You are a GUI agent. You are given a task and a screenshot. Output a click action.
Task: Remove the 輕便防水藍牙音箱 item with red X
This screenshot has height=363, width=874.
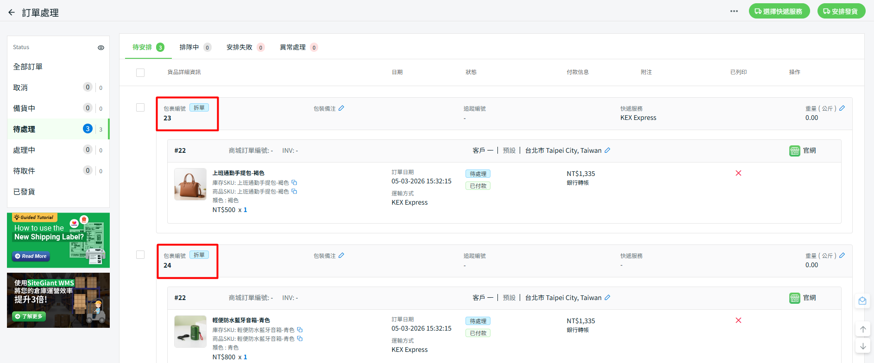pyautogui.click(x=738, y=320)
